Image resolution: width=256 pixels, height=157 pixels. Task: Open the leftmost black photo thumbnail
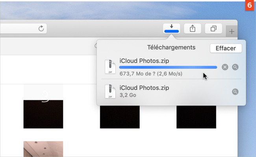click(x=43, y=114)
